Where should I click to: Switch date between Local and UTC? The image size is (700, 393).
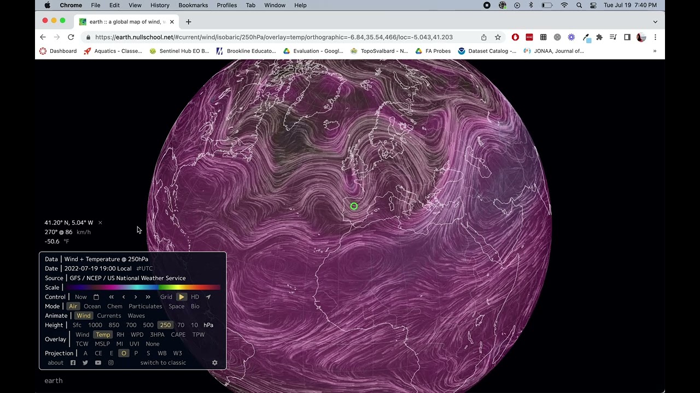click(x=145, y=269)
